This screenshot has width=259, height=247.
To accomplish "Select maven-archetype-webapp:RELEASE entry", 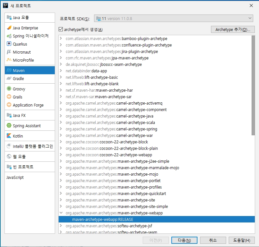I will [157, 219].
